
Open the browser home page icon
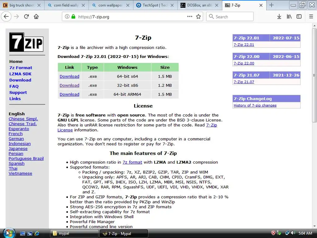coord(36,16)
